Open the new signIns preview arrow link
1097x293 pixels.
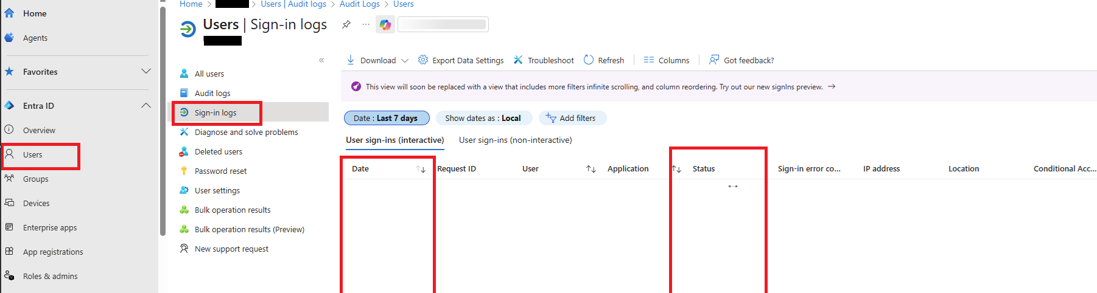point(832,87)
